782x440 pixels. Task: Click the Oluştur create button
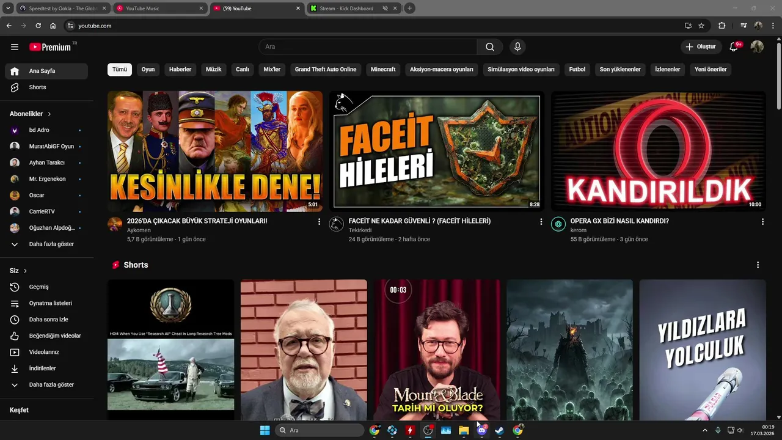pyautogui.click(x=700, y=47)
